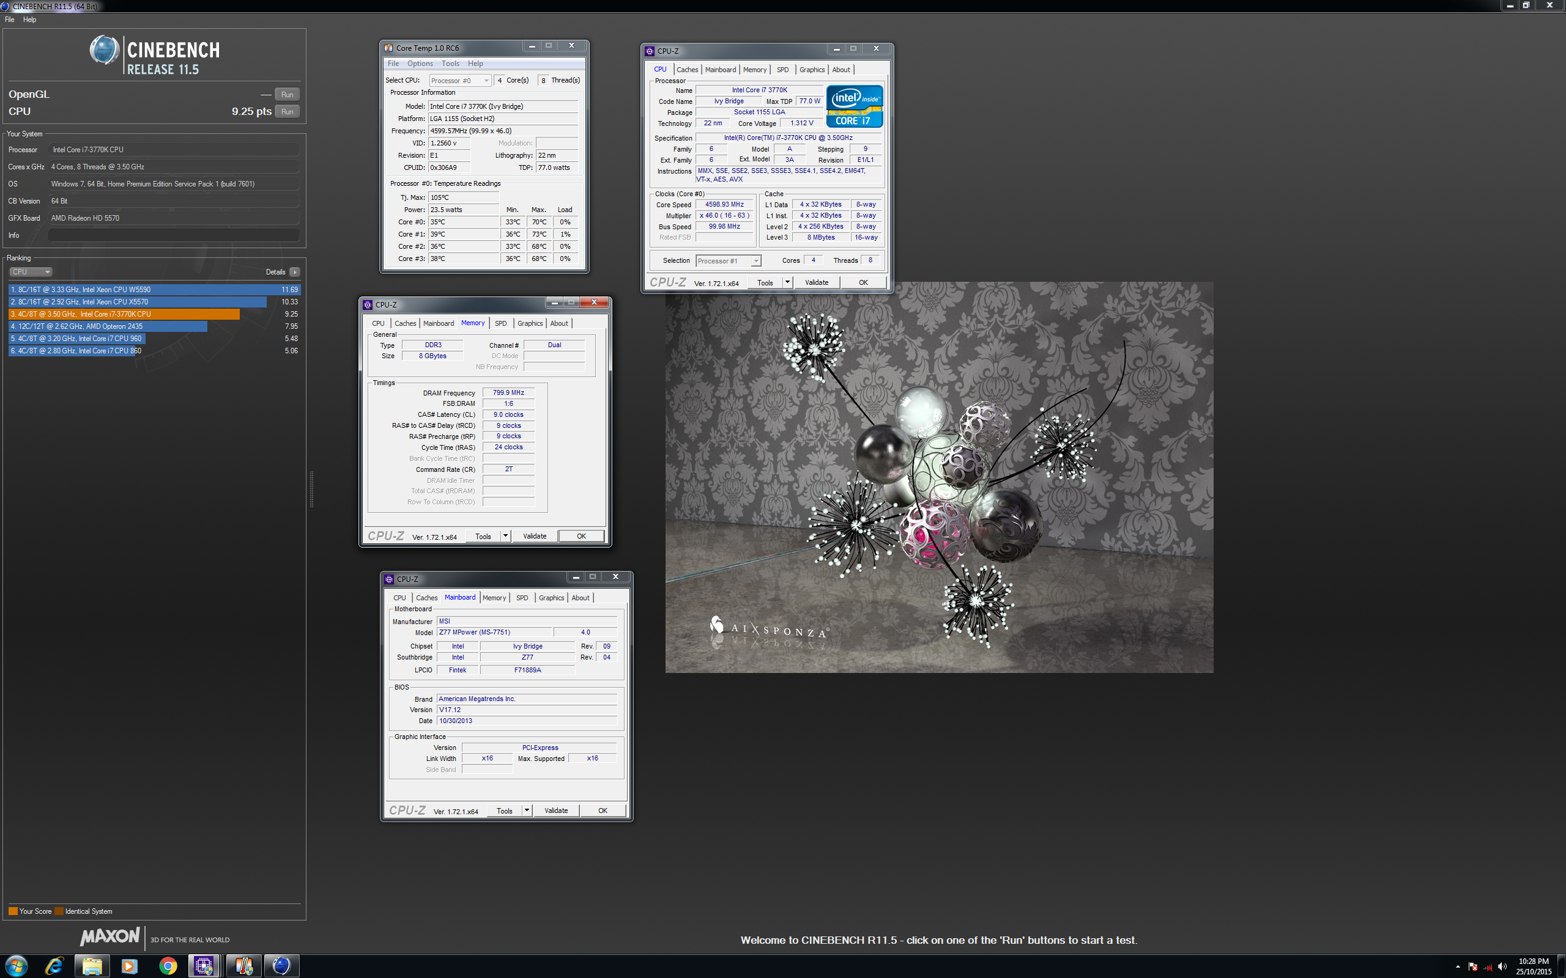Open the Cinebench File menu
The width and height of the screenshot is (1566, 978).
point(10,20)
